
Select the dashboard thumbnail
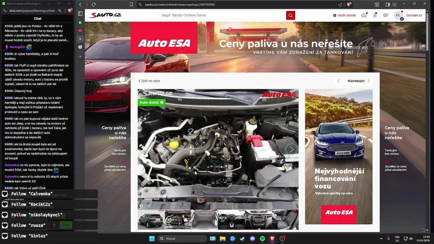[231, 220]
